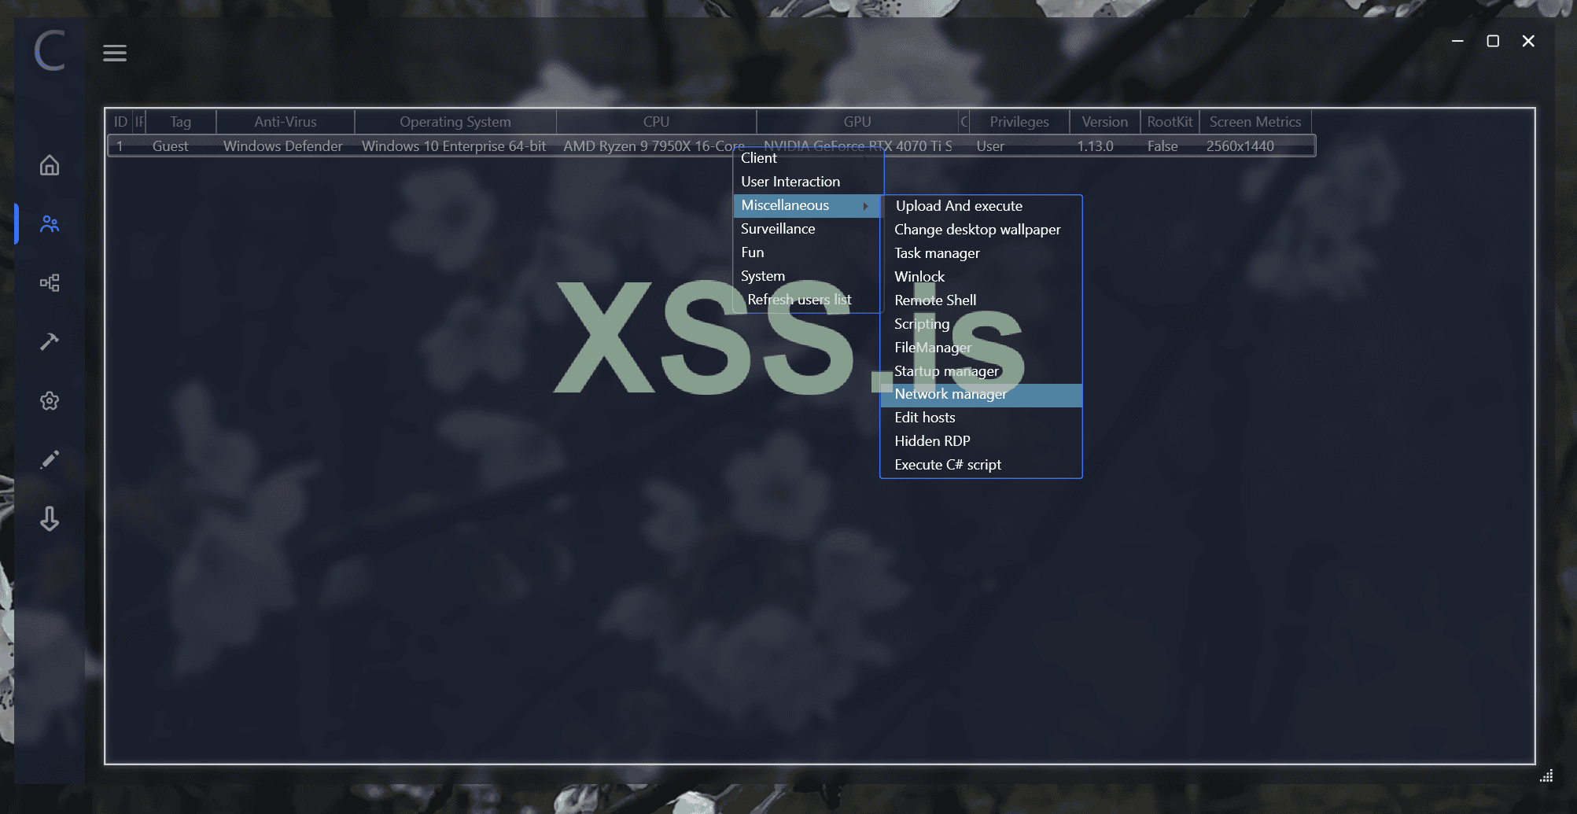1577x814 pixels.
Task: Minimize the application window
Action: 1457,41
